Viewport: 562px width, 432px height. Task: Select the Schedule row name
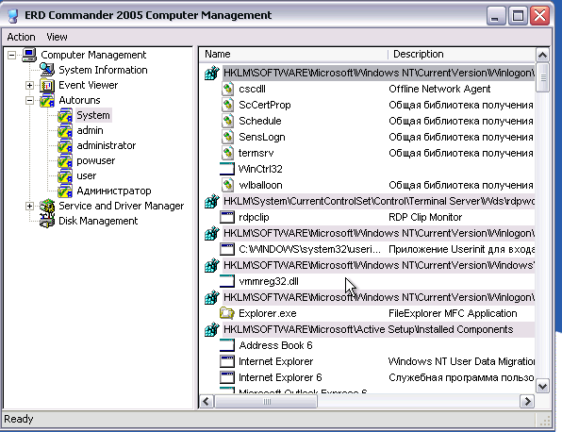pos(260,121)
